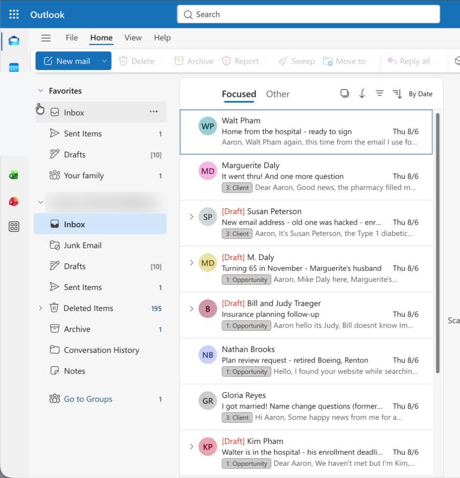Open Drafts folder under Favorites
Viewport: 460px width, 478px height.
coord(101,155)
